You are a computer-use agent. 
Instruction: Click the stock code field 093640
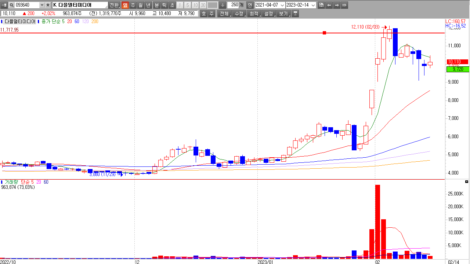pos(27,5)
